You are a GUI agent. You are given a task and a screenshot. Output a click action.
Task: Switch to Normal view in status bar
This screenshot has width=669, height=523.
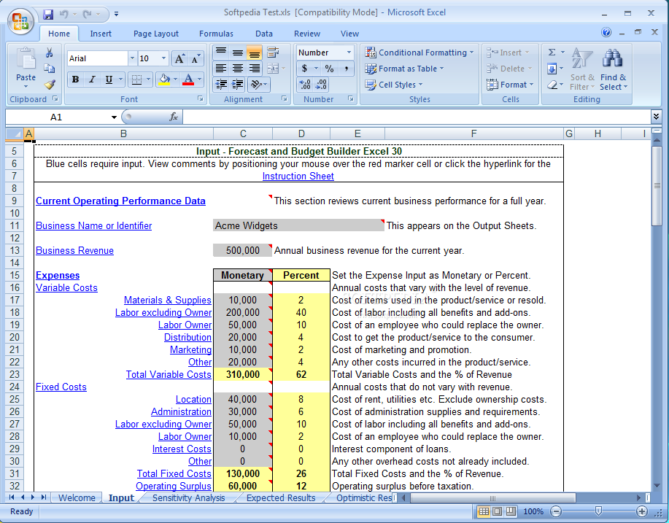coord(484,511)
